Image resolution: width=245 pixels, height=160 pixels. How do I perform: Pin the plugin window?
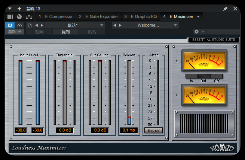pos(225,9)
